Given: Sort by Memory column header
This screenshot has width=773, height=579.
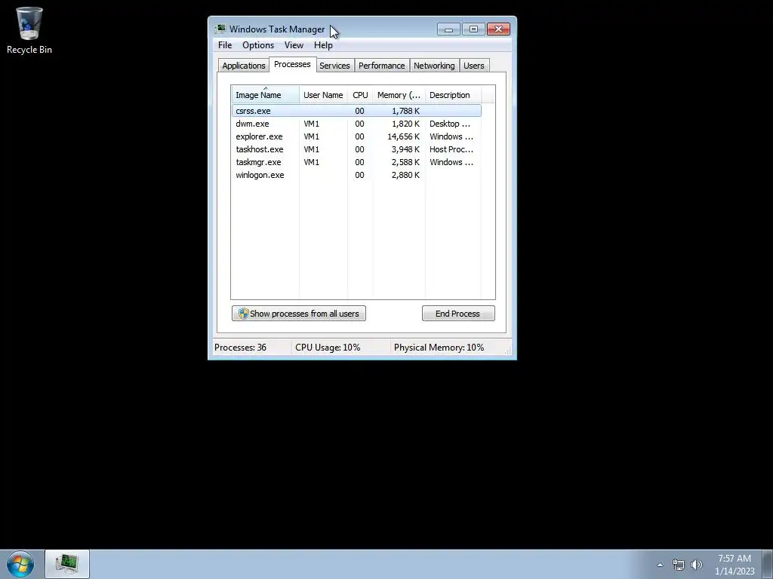Looking at the screenshot, I should (x=399, y=94).
